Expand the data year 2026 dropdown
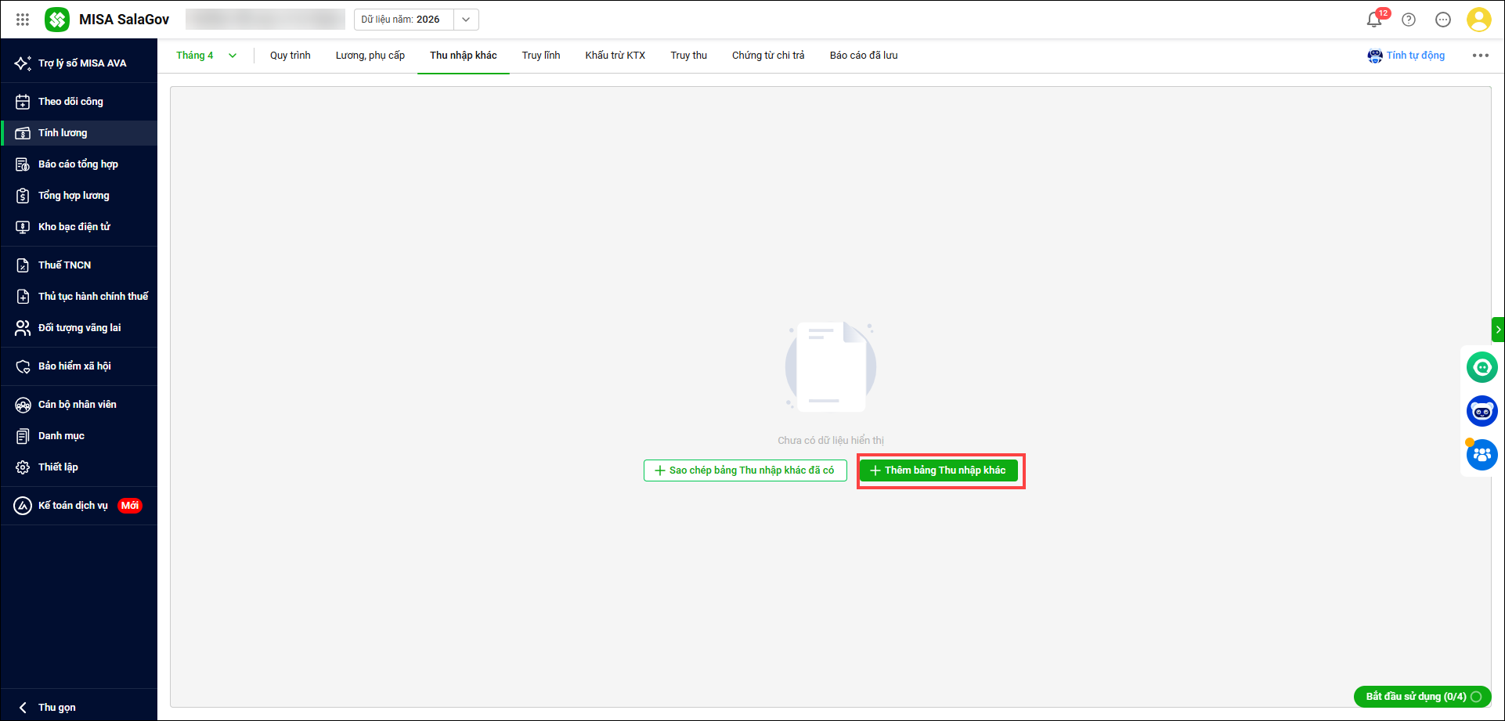 pyautogui.click(x=466, y=20)
